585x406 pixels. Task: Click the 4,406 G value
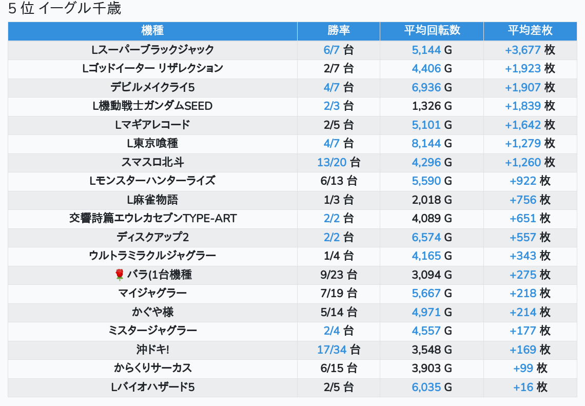coord(432,69)
